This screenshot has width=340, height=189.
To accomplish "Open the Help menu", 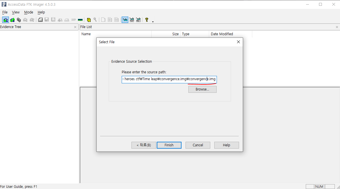I will 41,12.
